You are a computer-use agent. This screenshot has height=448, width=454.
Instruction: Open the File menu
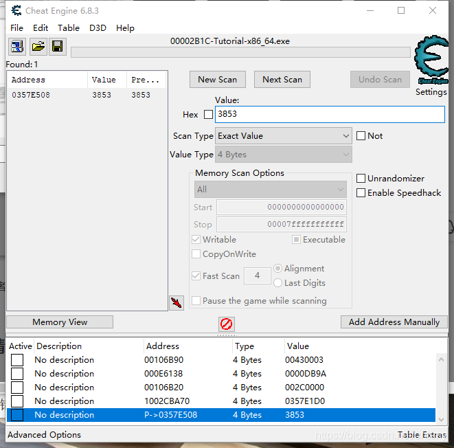coord(16,28)
